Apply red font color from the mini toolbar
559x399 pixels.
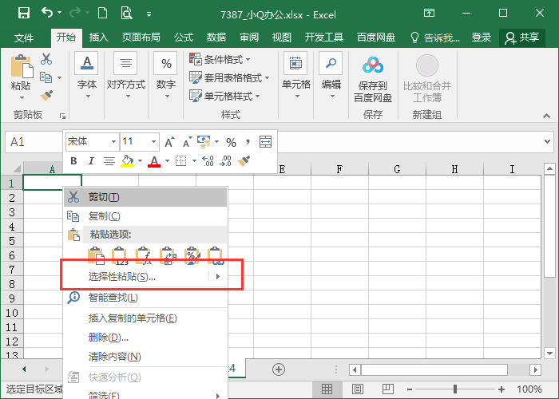click(x=154, y=161)
